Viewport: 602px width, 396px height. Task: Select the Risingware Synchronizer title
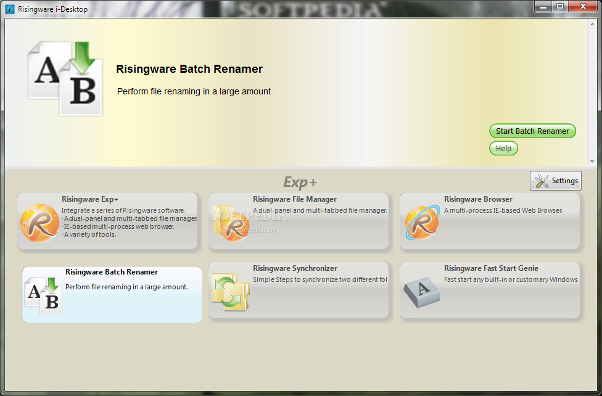295,268
